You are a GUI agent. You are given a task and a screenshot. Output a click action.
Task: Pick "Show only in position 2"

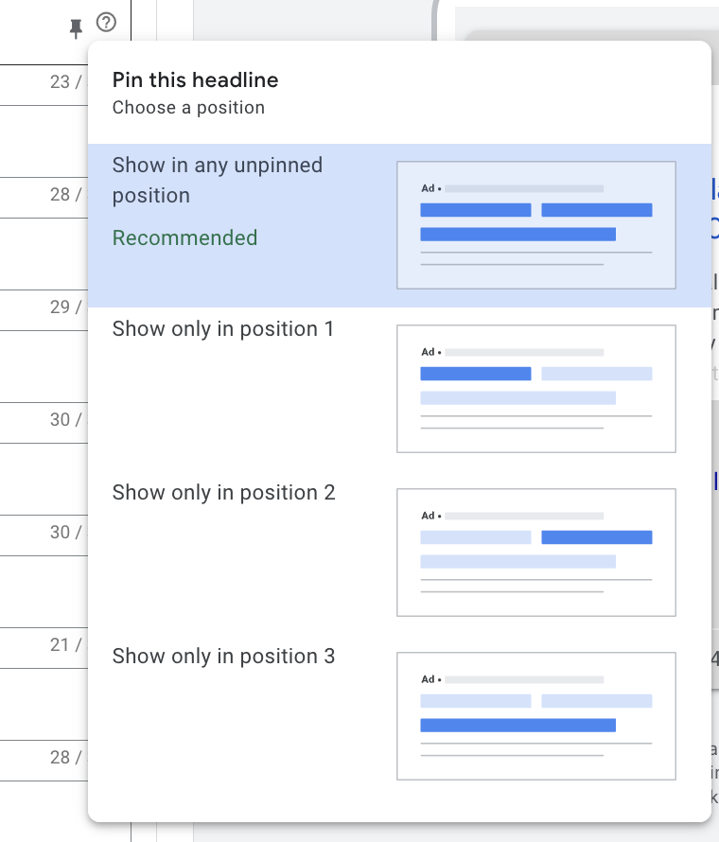(223, 493)
